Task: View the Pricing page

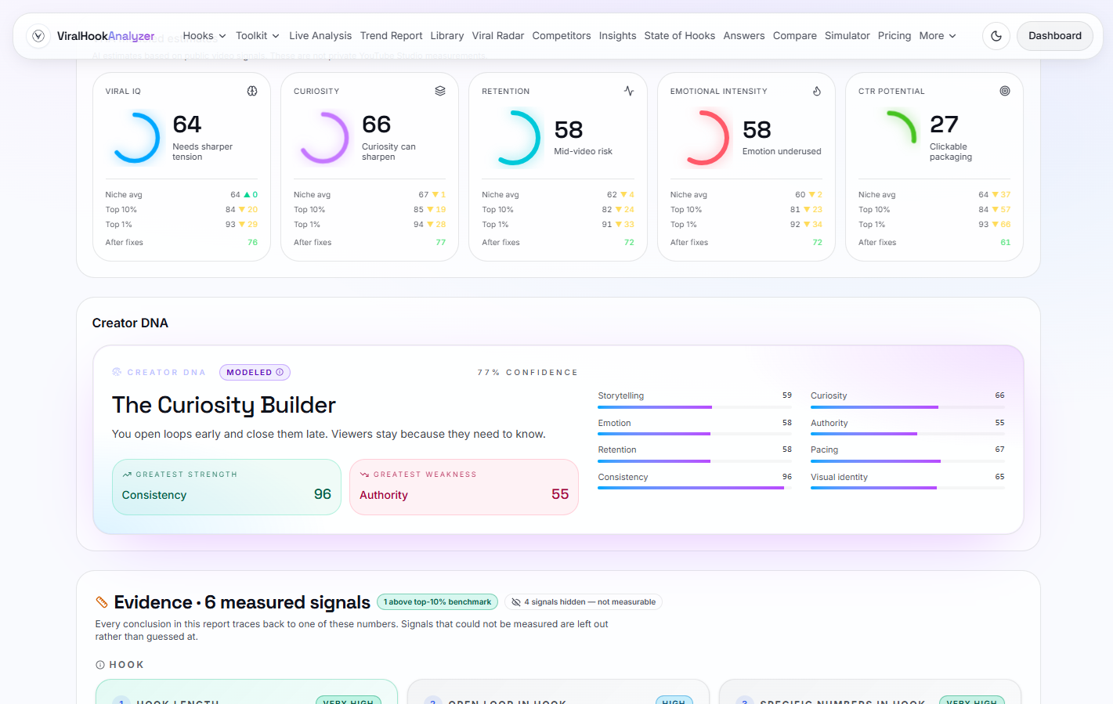Action: point(894,36)
